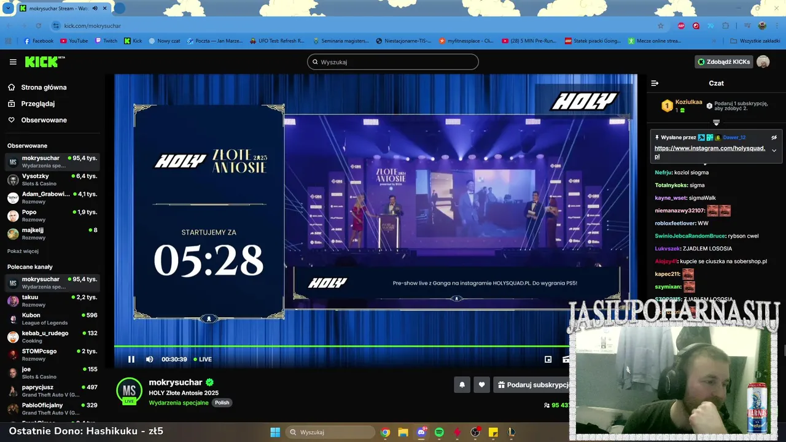Open the joe Slots & Casino channel

tap(52, 373)
